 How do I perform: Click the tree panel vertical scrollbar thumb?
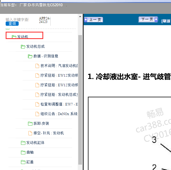pos(80,100)
